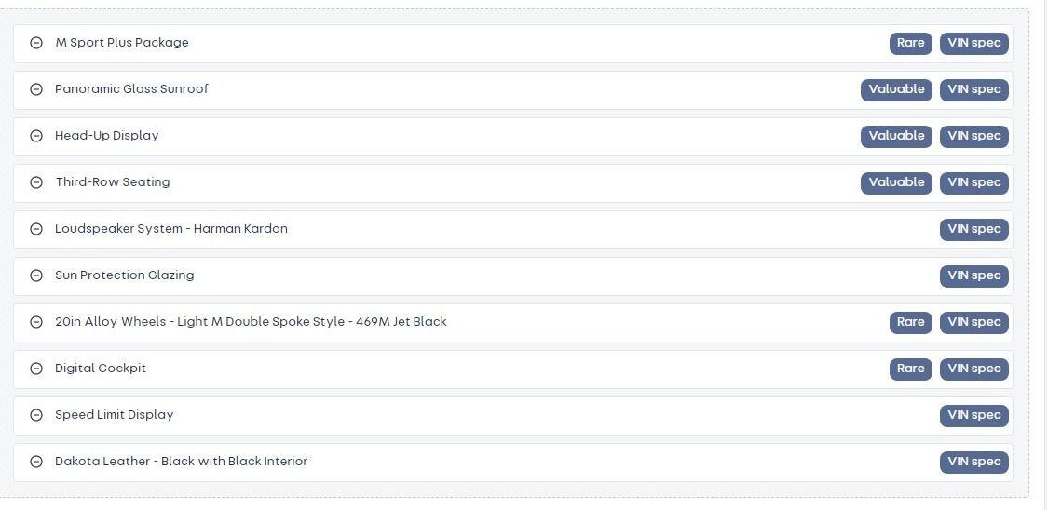Image resolution: width=1048 pixels, height=510 pixels.
Task: Collapse the Speed Limit Display row icon
Action: coord(36,415)
